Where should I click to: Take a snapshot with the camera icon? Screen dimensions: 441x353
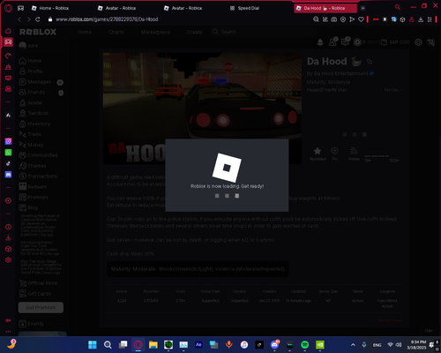(334, 19)
